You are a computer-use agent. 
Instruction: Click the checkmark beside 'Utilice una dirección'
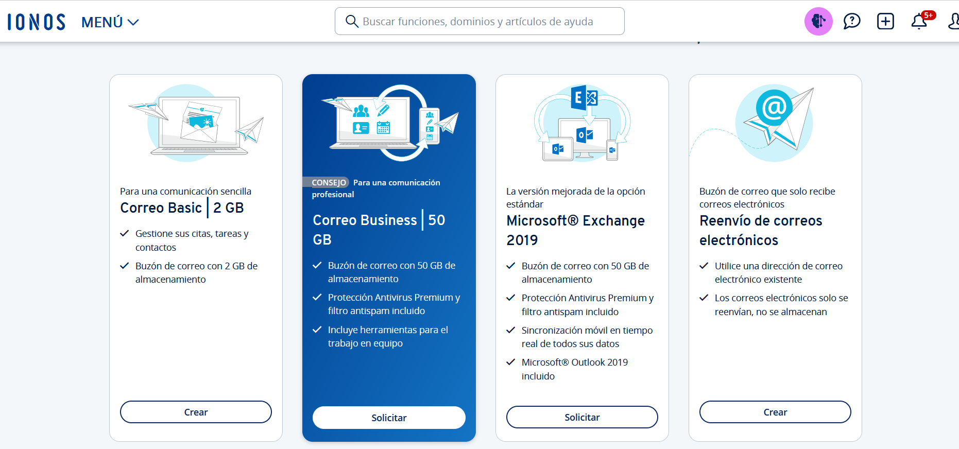click(x=704, y=266)
